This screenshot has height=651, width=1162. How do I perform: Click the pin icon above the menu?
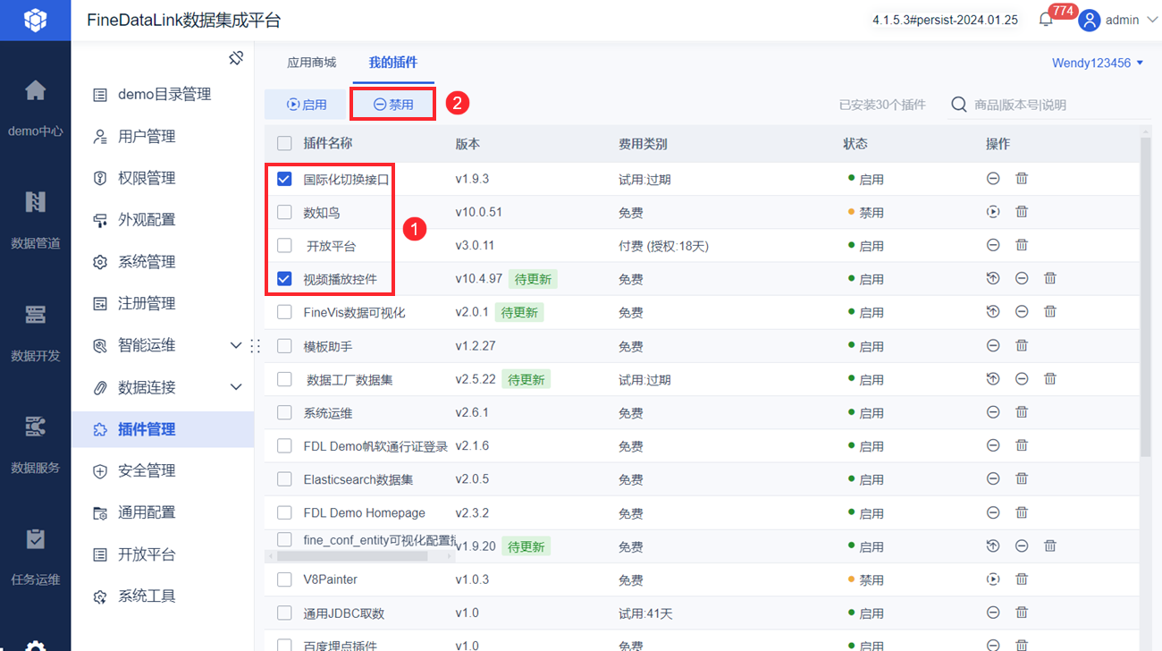coord(236,58)
